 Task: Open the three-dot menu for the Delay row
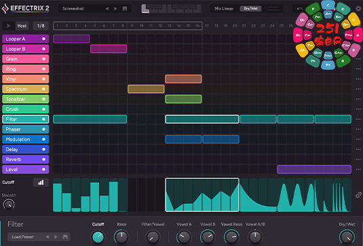tap(358, 149)
